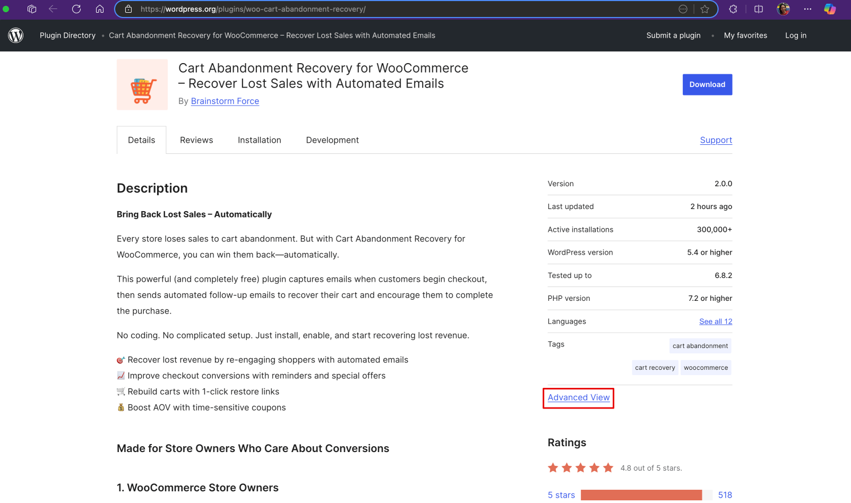851x503 pixels.
Task: Open the Development tab
Action: tap(332, 140)
